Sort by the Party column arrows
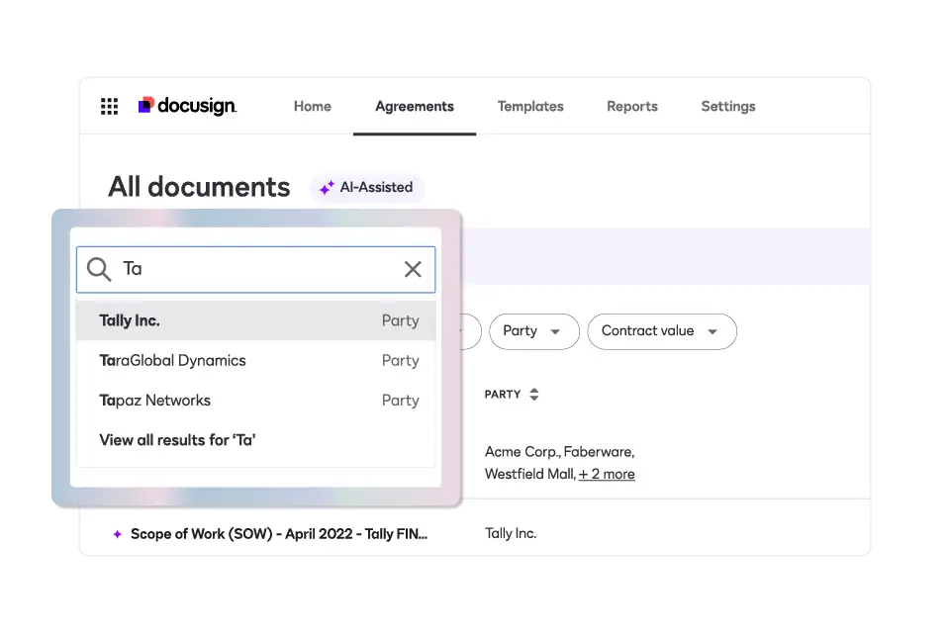 pos(534,395)
